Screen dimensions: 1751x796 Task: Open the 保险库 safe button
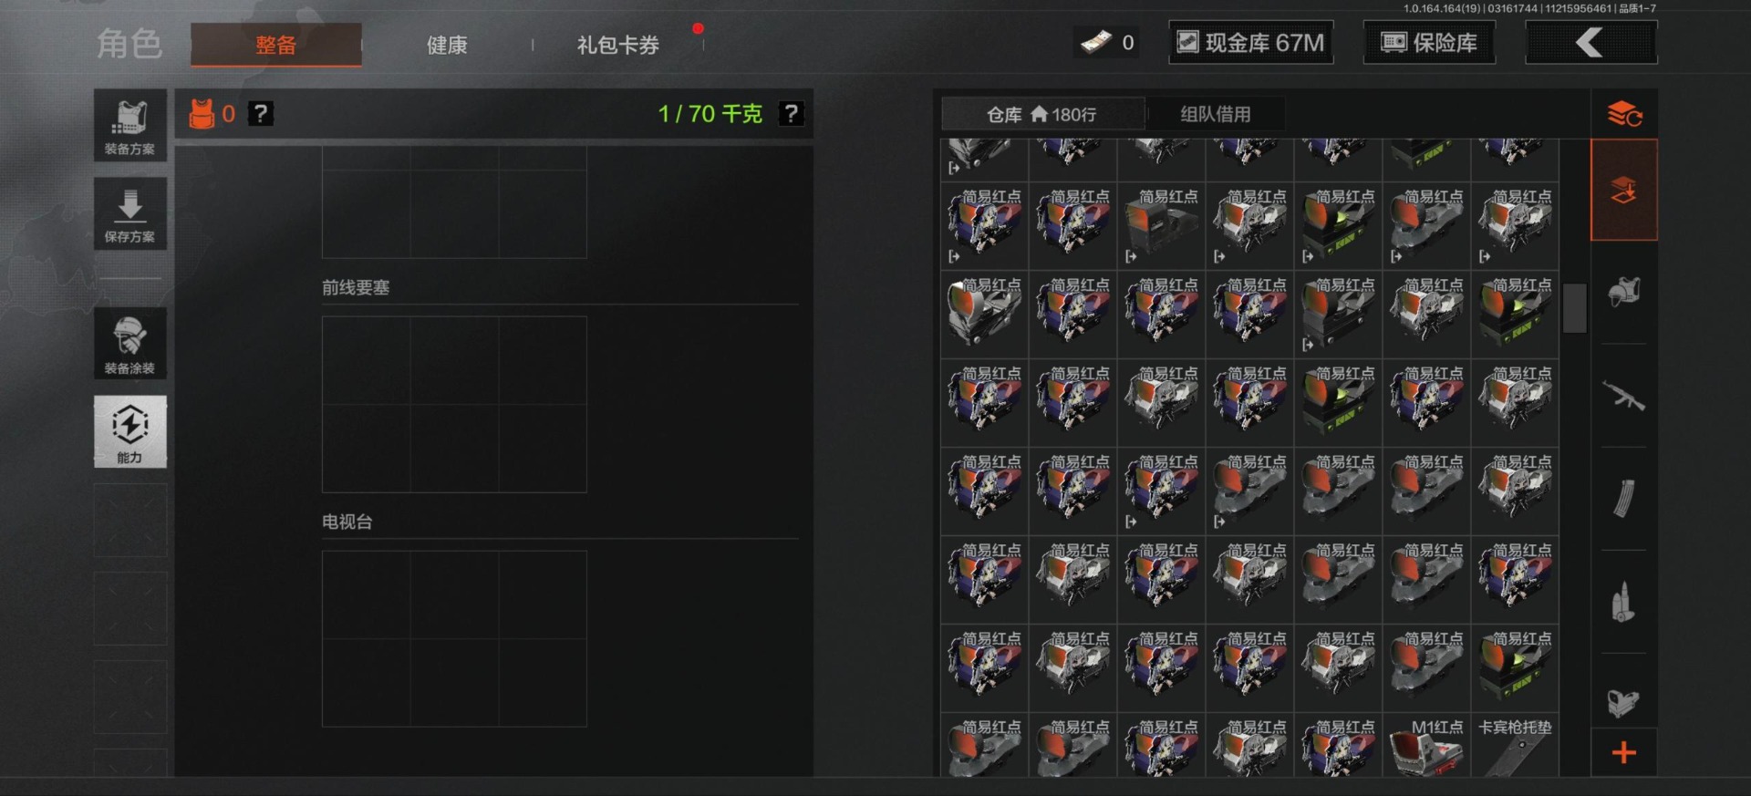click(1429, 43)
